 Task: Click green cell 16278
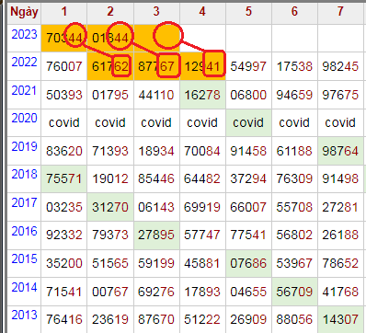click(202, 95)
